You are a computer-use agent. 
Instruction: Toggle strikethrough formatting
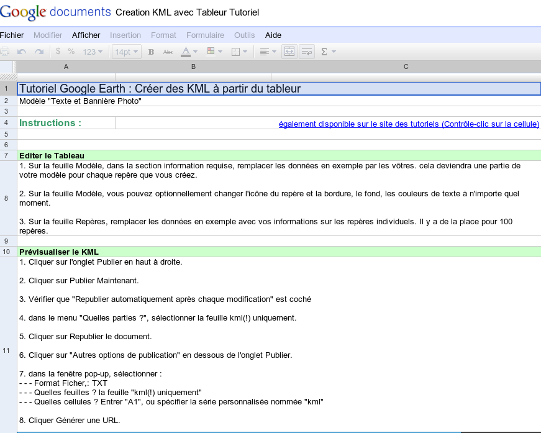(168, 52)
